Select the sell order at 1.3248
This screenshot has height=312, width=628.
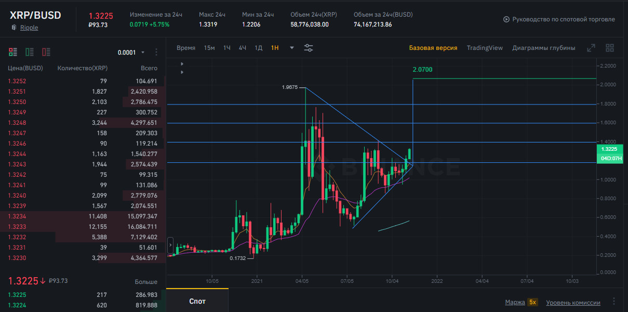[83, 123]
